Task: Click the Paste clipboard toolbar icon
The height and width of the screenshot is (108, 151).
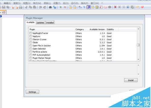Action: point(35,7)
